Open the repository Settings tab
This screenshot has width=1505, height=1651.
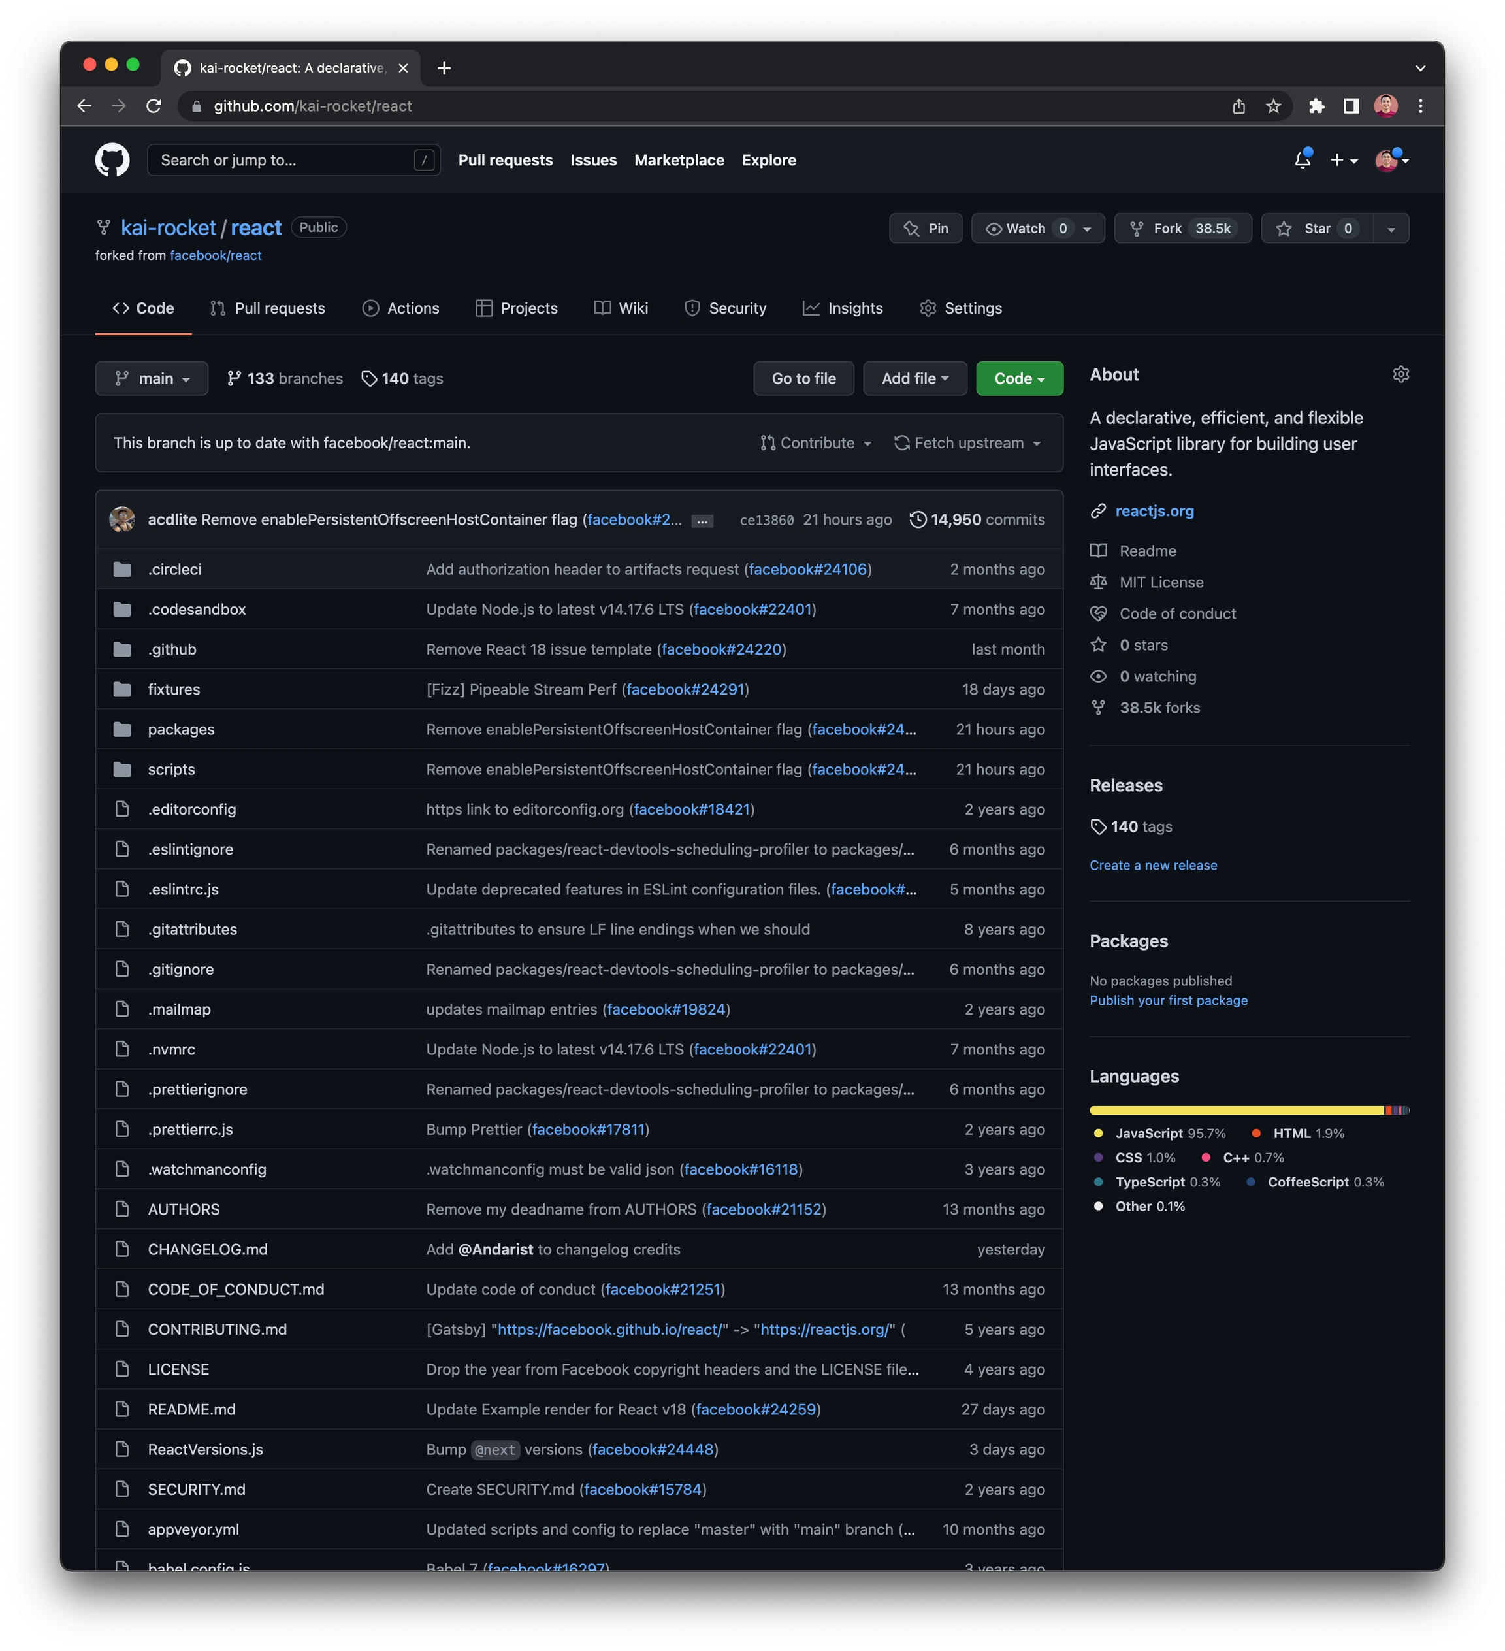pos(960,308)
